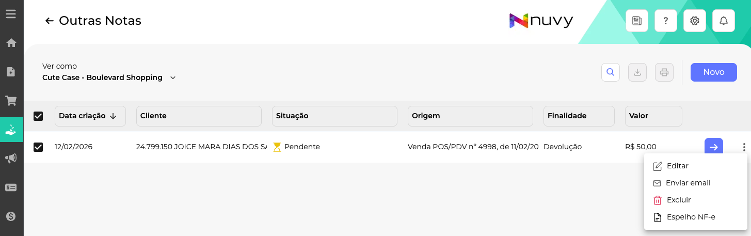The height and width of the screenshot is (236, 751).
Task: Click the search magnifier icon
Action: pos(610,72)
